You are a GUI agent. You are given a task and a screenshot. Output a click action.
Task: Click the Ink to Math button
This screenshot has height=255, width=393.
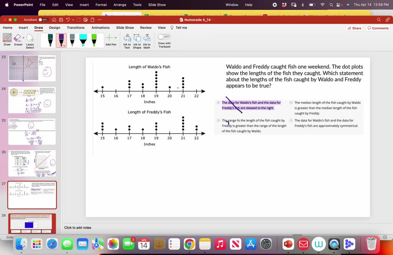(x=147, y=41)
